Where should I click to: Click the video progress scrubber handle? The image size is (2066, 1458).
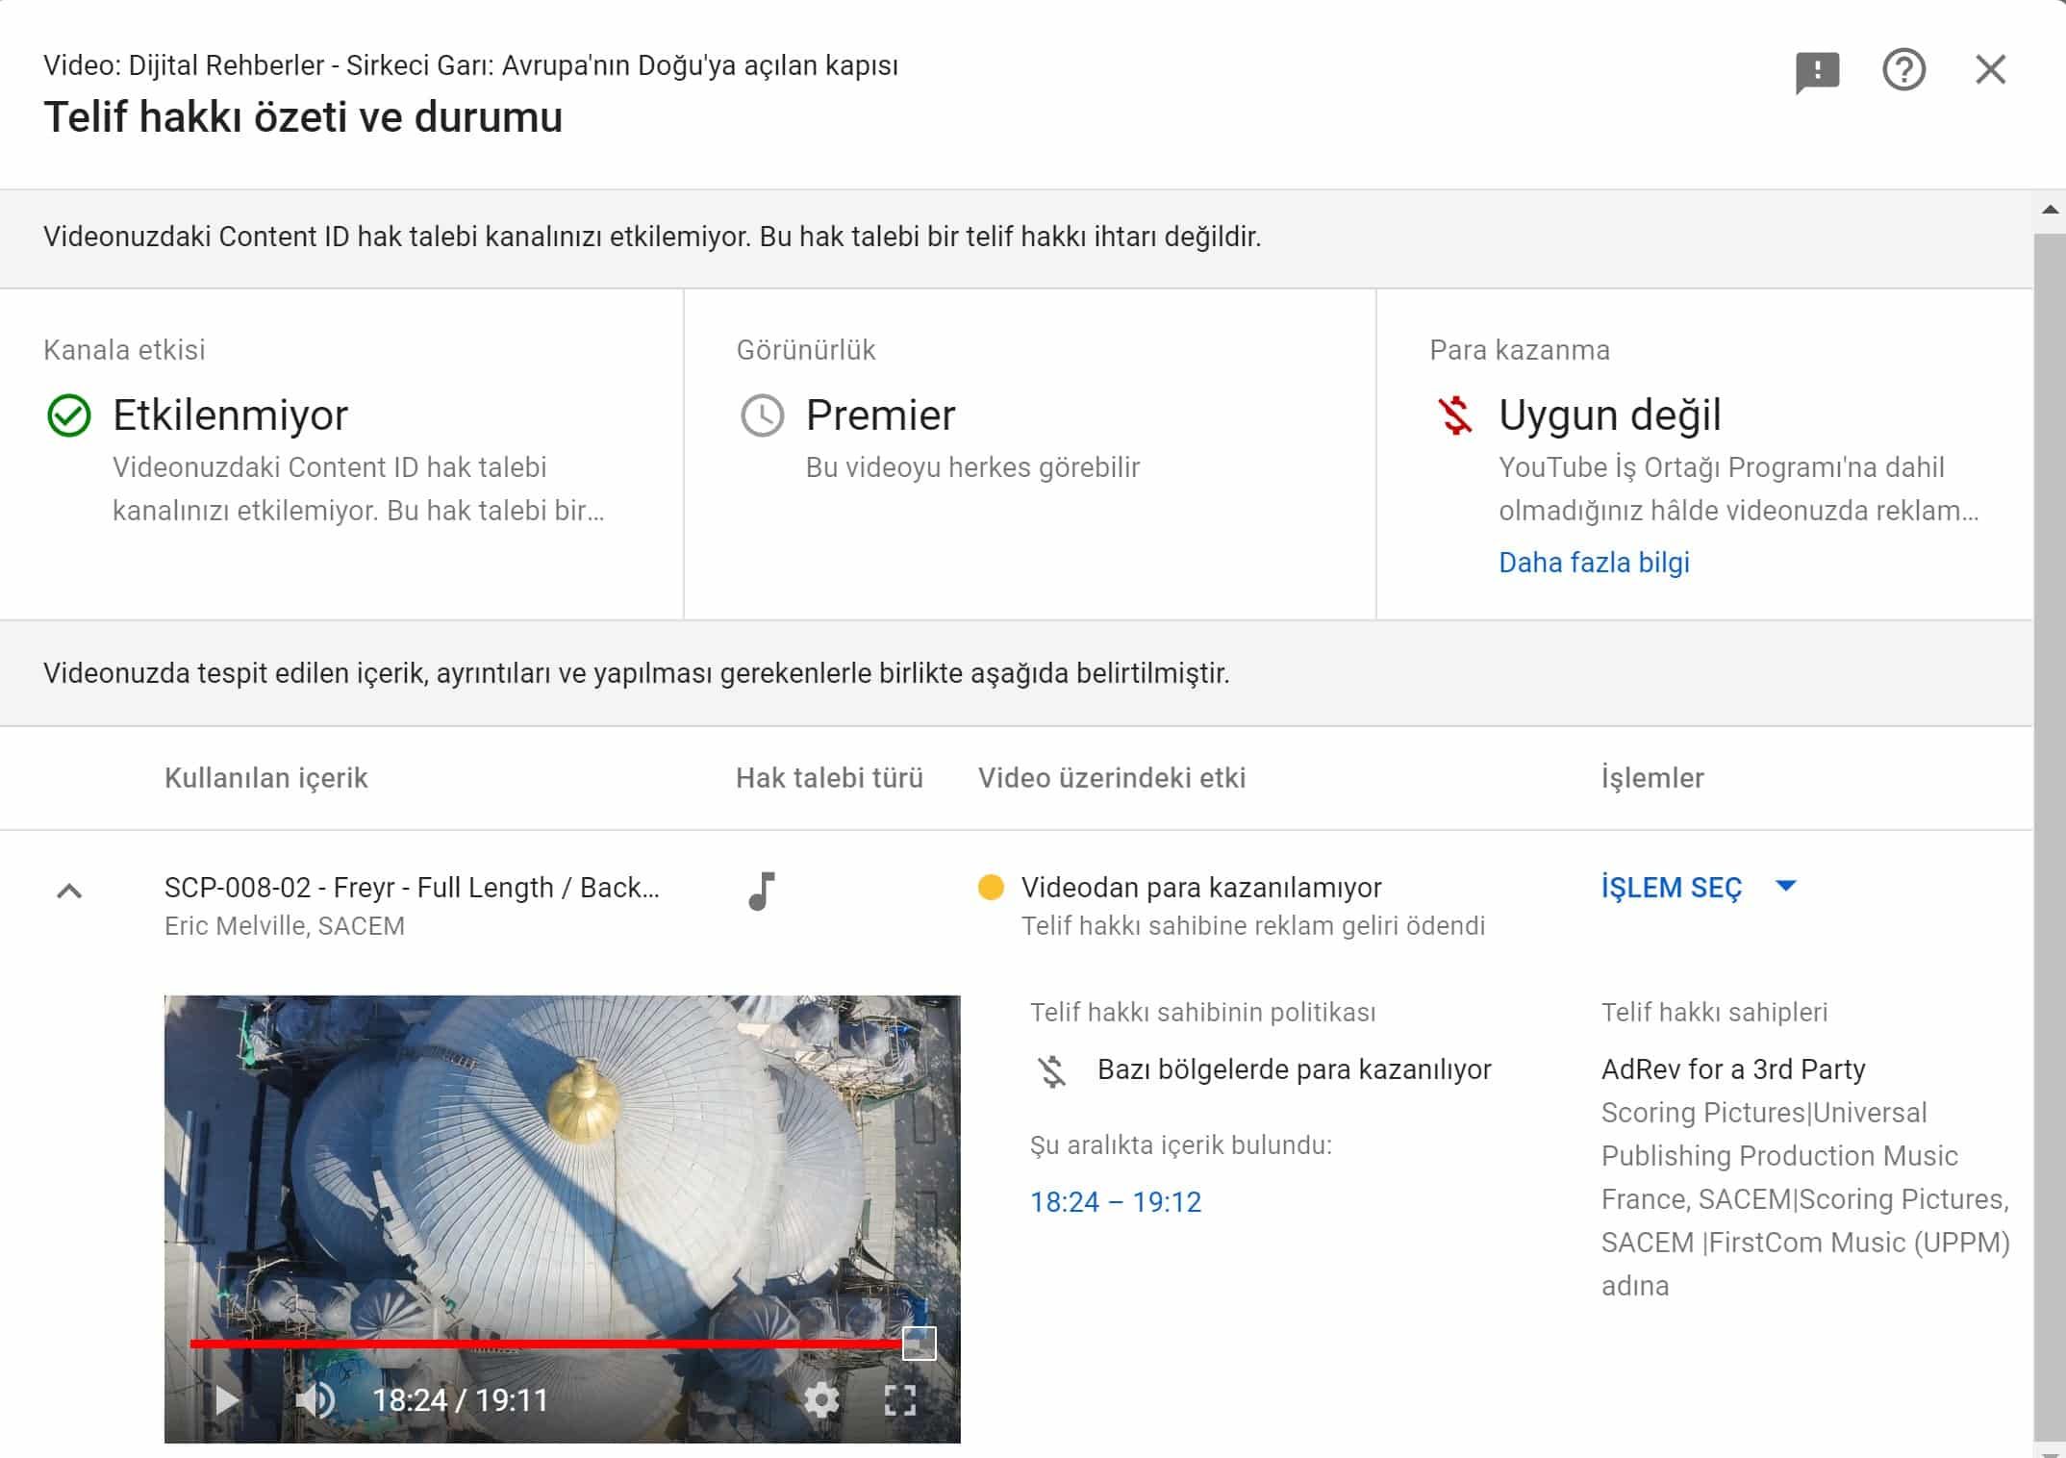919,1343
